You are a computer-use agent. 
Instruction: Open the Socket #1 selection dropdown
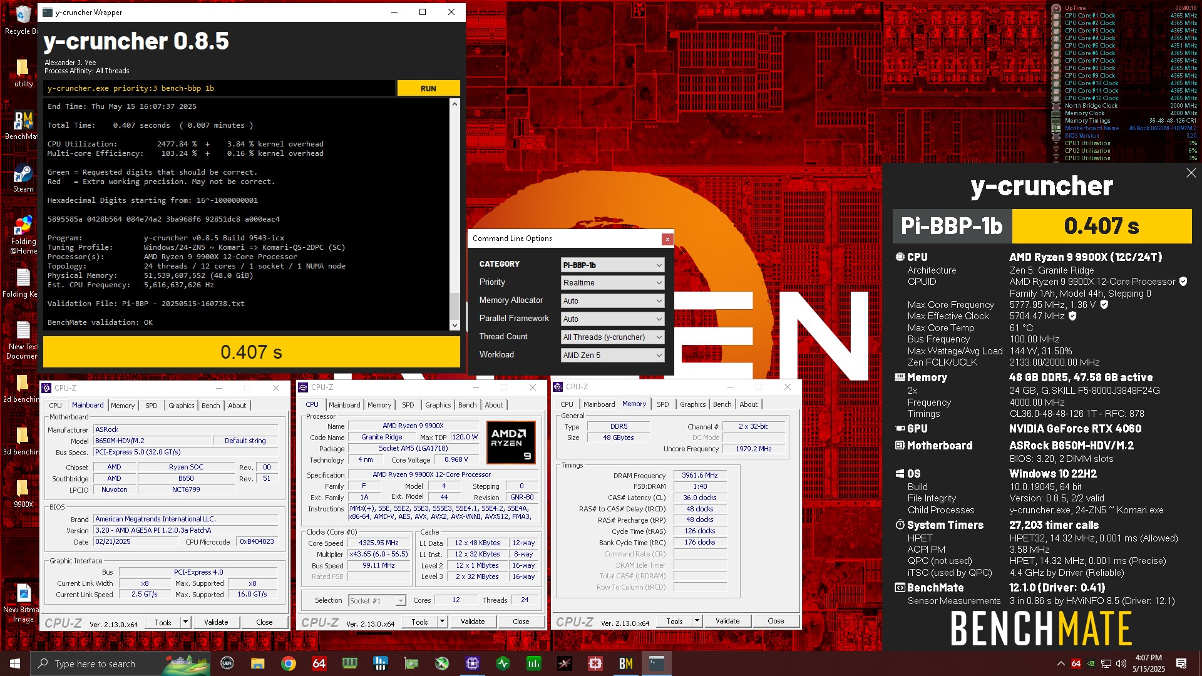377,601
